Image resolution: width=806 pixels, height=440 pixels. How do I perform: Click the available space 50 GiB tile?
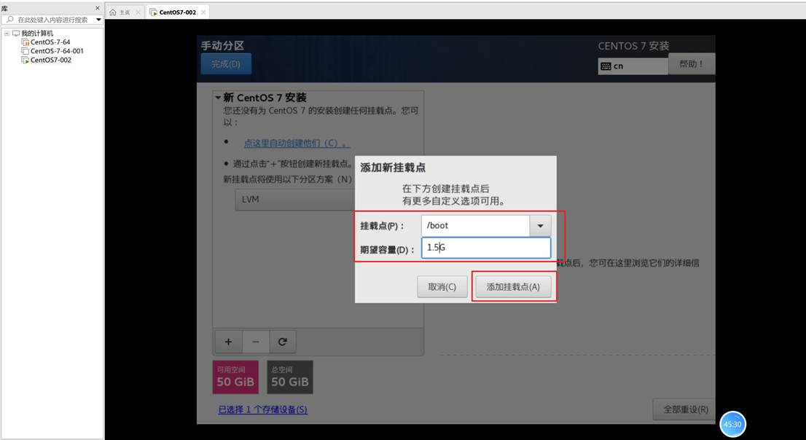coord(235,377)
